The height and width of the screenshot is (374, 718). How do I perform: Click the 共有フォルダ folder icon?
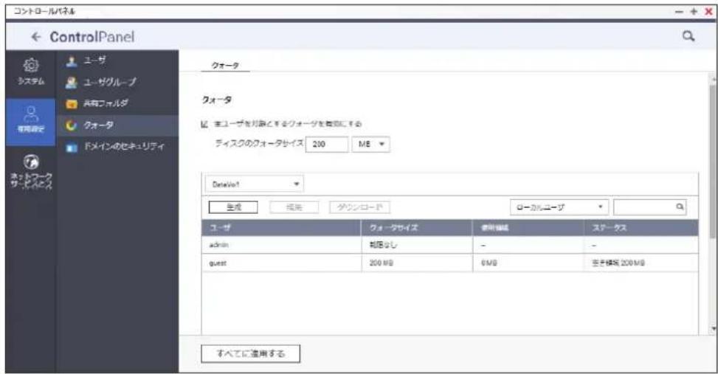(72, 104)
